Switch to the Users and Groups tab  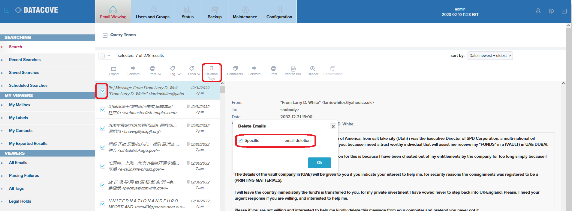pyautogui.click(x=152, y=12)
